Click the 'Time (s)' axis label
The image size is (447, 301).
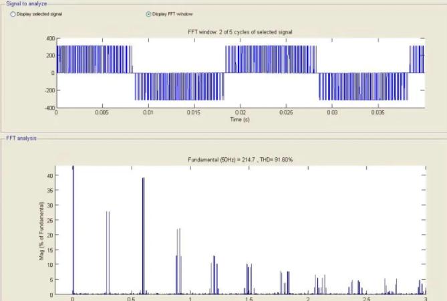pos(241,120)
